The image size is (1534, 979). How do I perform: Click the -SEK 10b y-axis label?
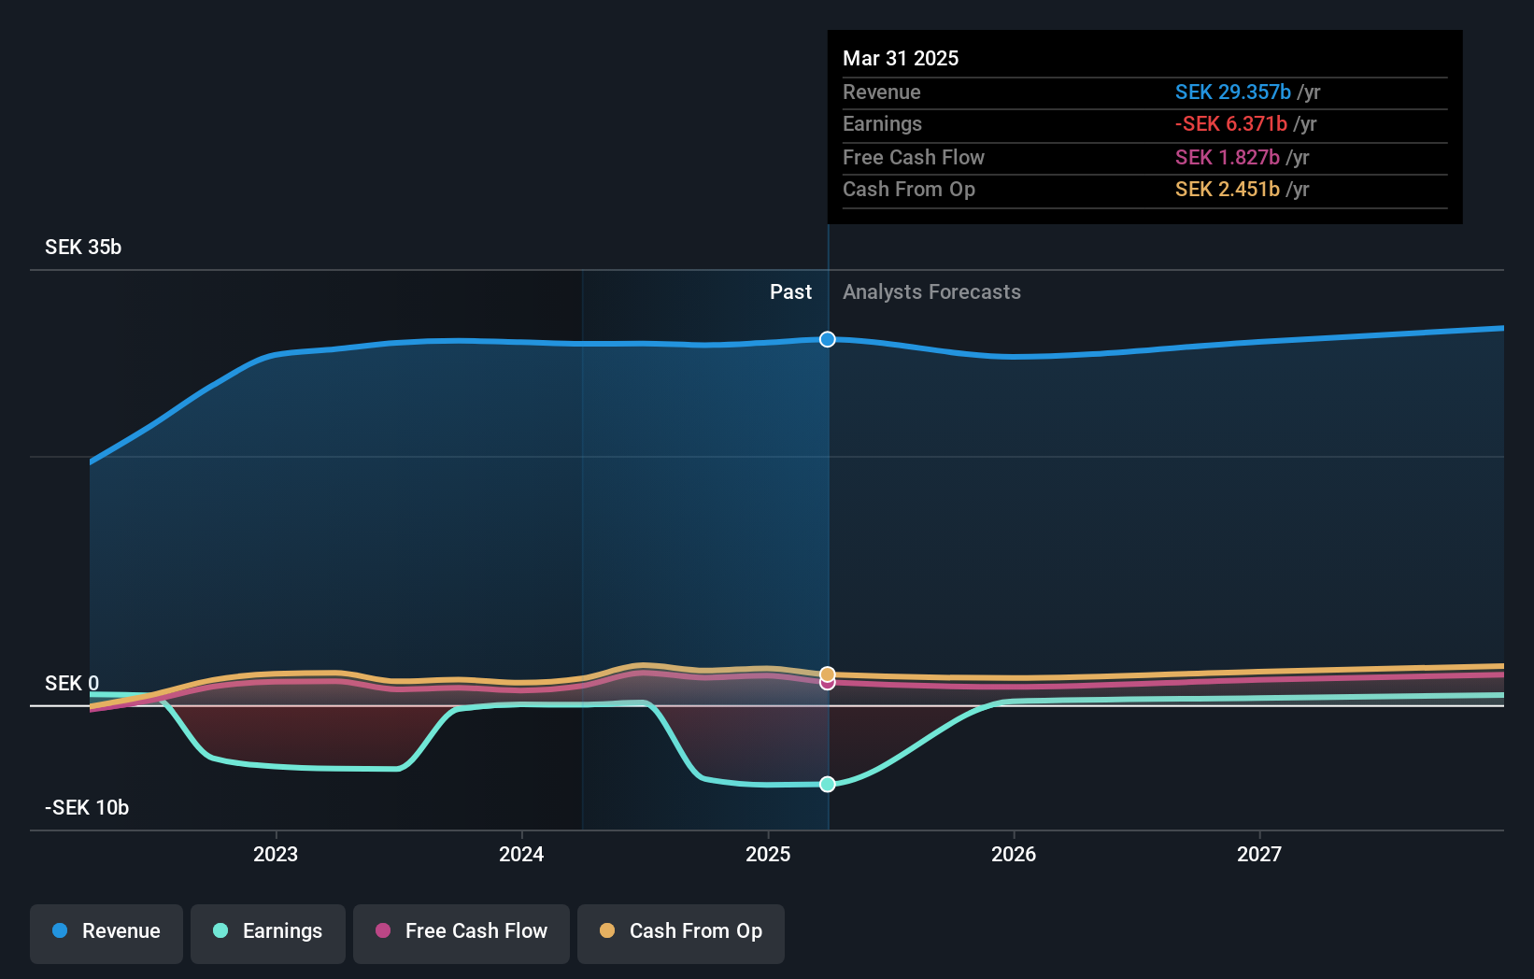point(87,807)
